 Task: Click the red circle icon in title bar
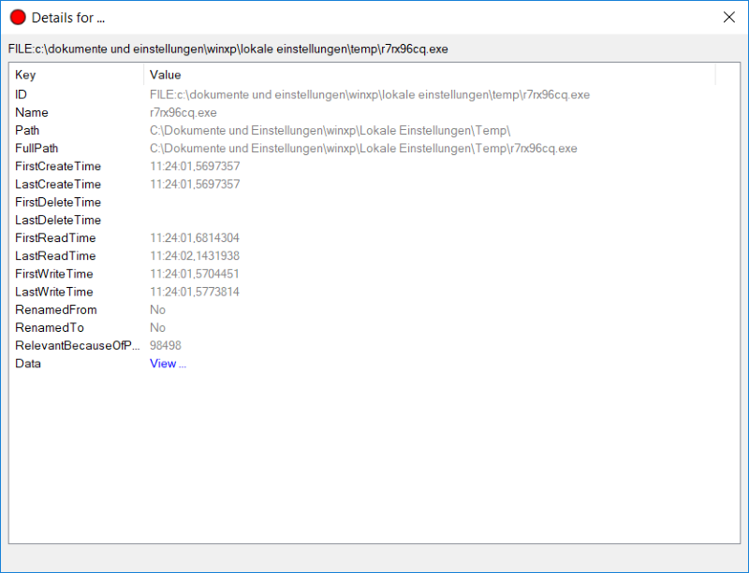[x=18, y=18]
